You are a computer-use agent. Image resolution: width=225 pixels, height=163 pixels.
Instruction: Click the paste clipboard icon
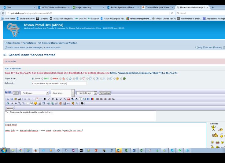click(x=16, y=99)
